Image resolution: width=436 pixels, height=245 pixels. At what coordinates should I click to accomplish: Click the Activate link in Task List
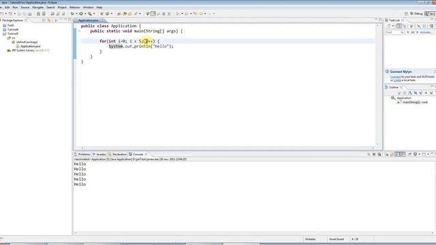[x=426, y=33]
